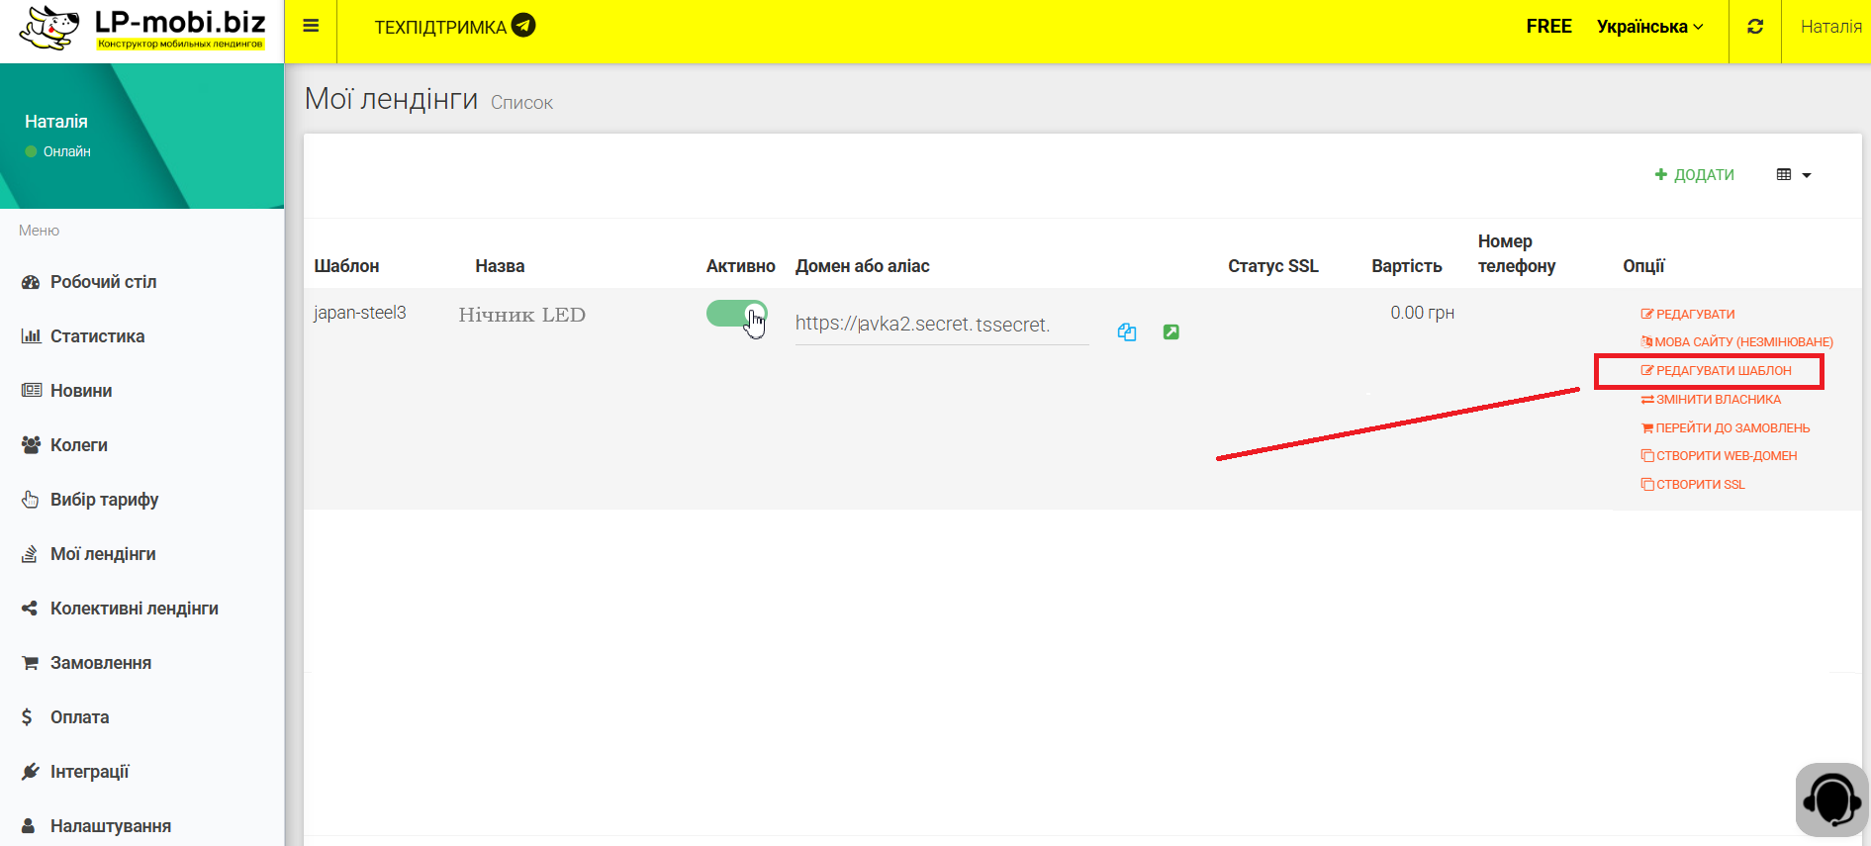Viewport: 1871px width, 846px height.
Task: Click the hamburger menu icon in header
Action: point(311,27)
